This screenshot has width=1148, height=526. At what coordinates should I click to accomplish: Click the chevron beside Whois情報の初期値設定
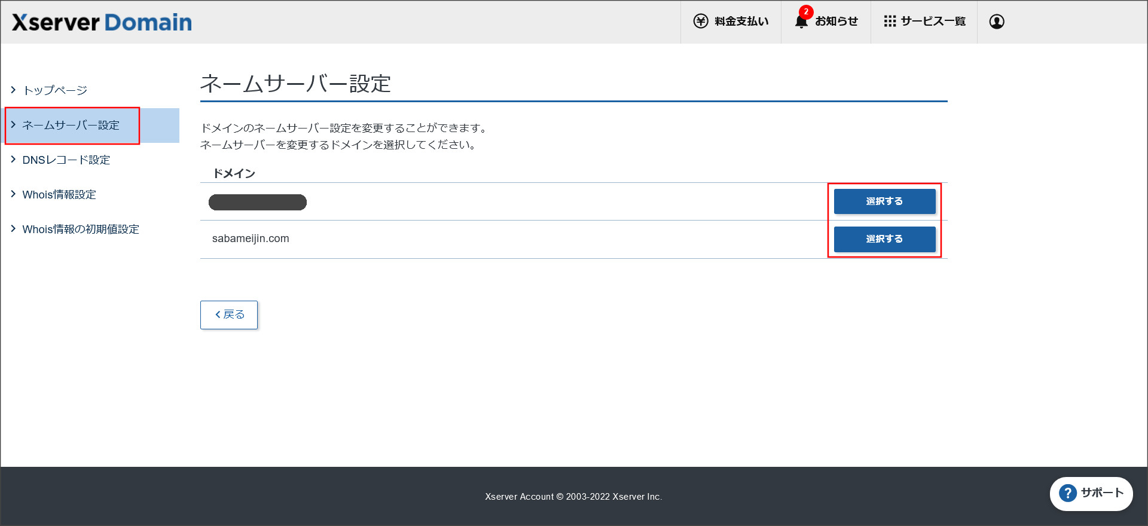coord(13,228)
